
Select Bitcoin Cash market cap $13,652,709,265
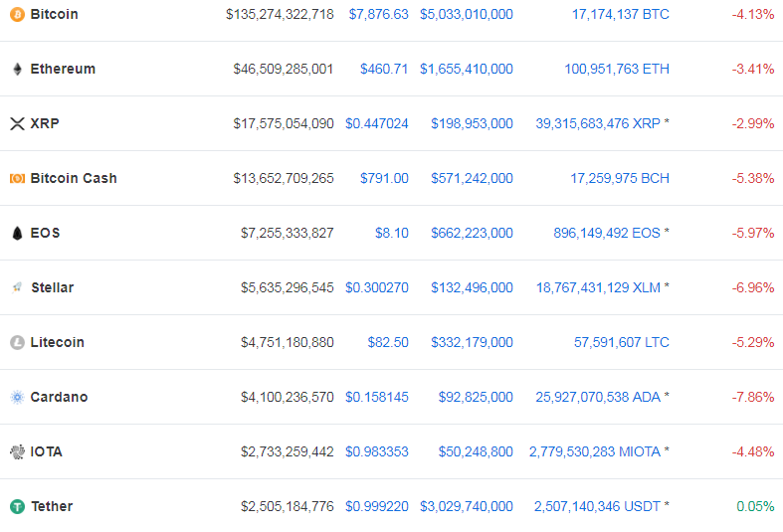point(284,178)
